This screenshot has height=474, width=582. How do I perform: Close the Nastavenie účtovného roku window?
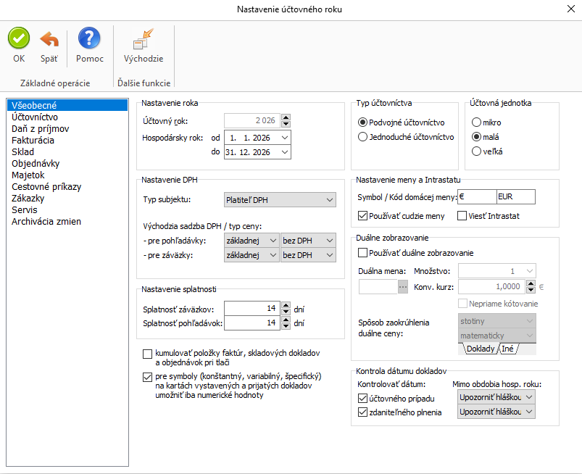(x=568, y=9)
